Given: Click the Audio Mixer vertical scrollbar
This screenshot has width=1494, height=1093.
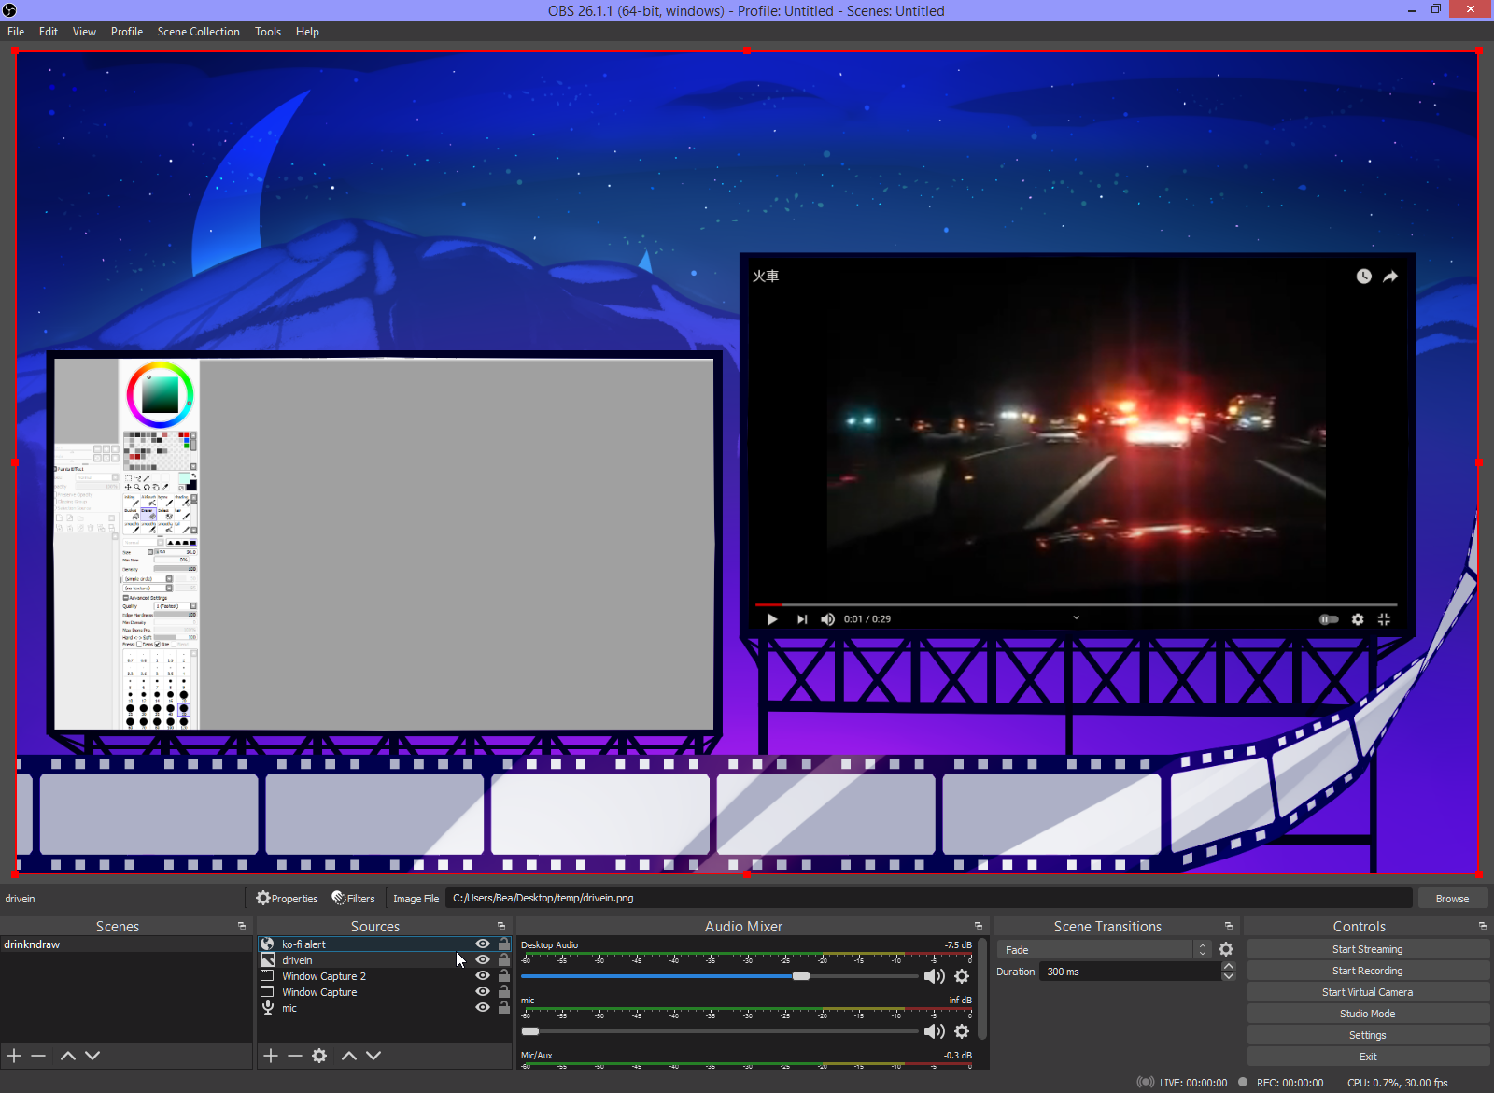Looking at the screenshot, I should tap(983, 990).
